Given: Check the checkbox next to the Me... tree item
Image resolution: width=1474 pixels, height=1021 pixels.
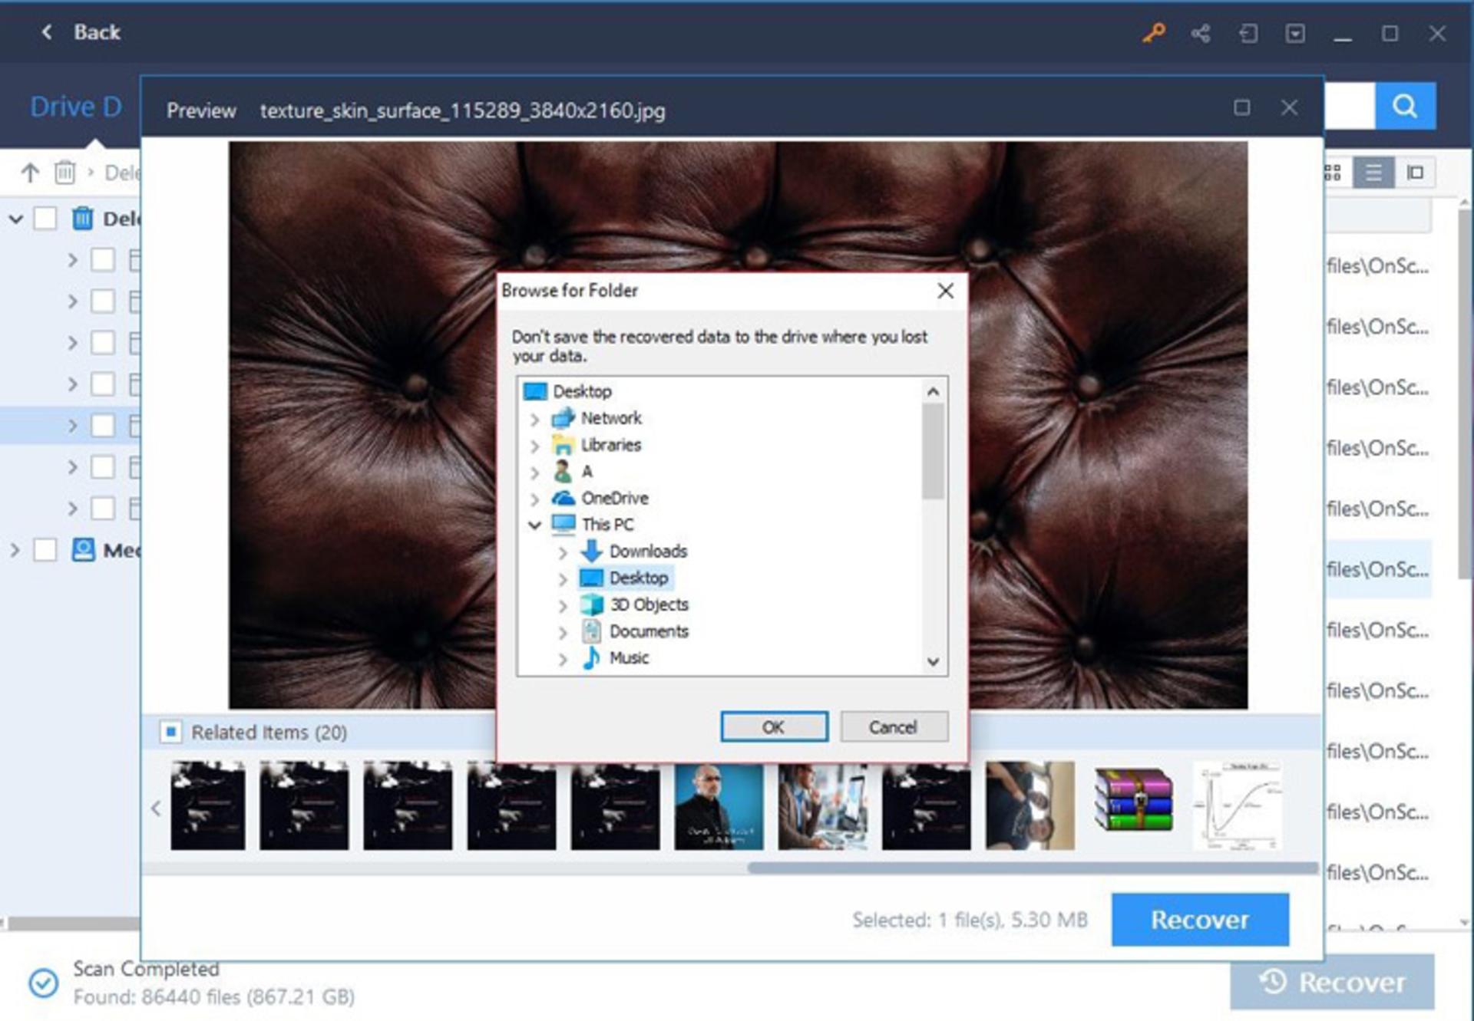Looking at the screenshot, I should coord(45,550).
